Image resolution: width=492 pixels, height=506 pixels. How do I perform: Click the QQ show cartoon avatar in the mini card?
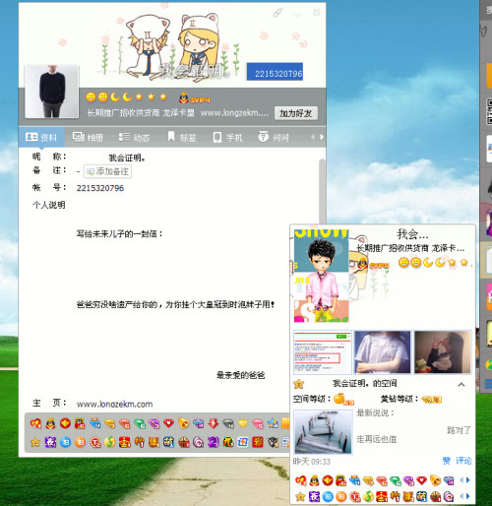click(x=322, y=276)
